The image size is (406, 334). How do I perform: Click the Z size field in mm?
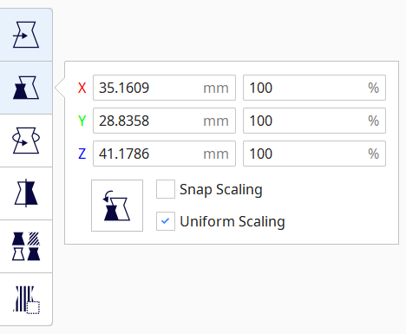point(164,154)
